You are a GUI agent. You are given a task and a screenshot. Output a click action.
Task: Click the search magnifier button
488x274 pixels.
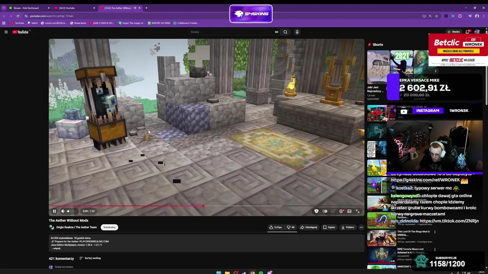pyautogui.click(x=285, y=32)
